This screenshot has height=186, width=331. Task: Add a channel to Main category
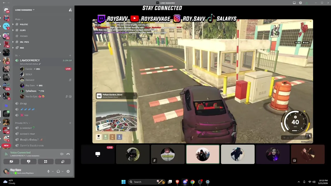[x=70, y=19]
